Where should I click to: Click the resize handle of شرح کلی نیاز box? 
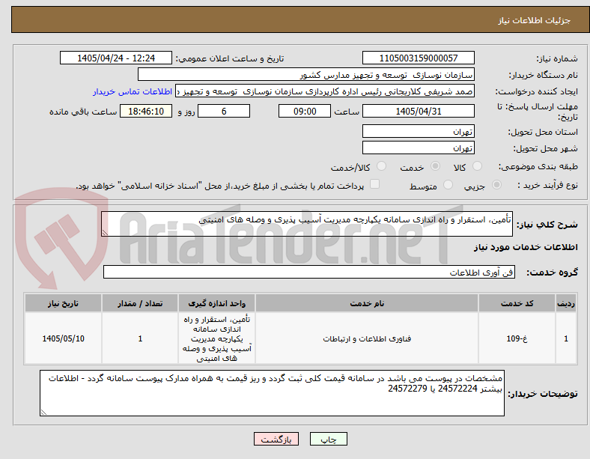105,233
